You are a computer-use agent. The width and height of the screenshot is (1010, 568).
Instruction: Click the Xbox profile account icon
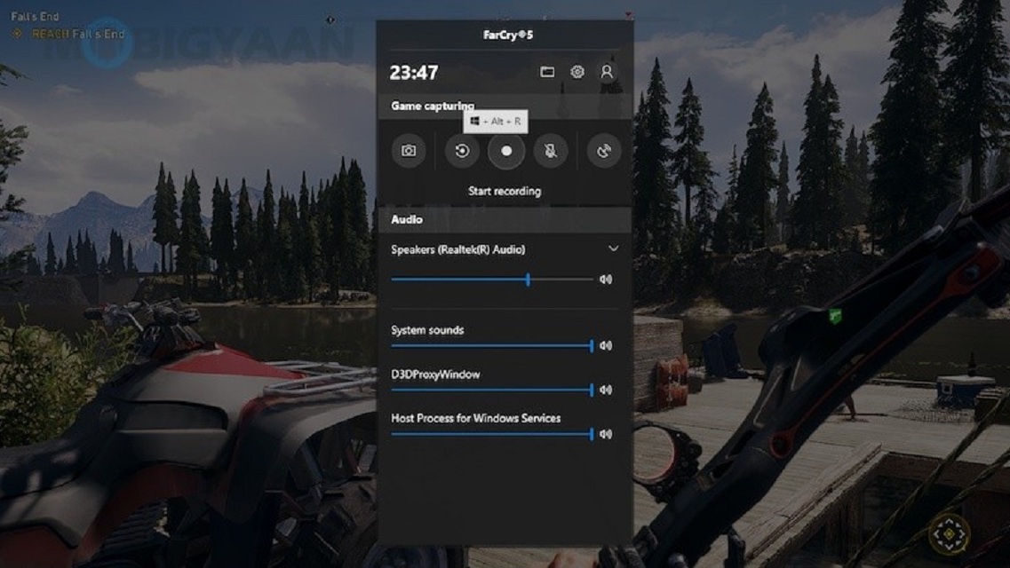(608, 71)
